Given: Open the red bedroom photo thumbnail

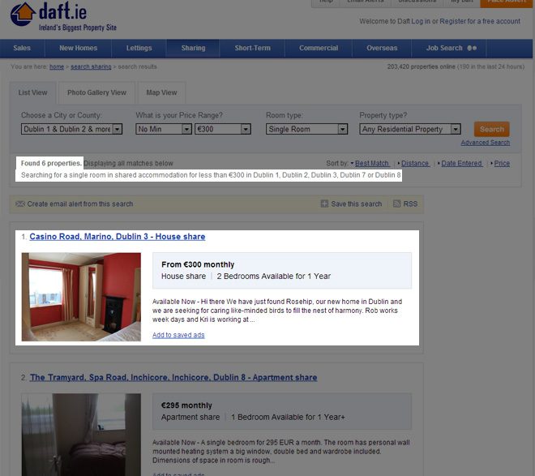Looking at the screenshot, I should 81,297.
